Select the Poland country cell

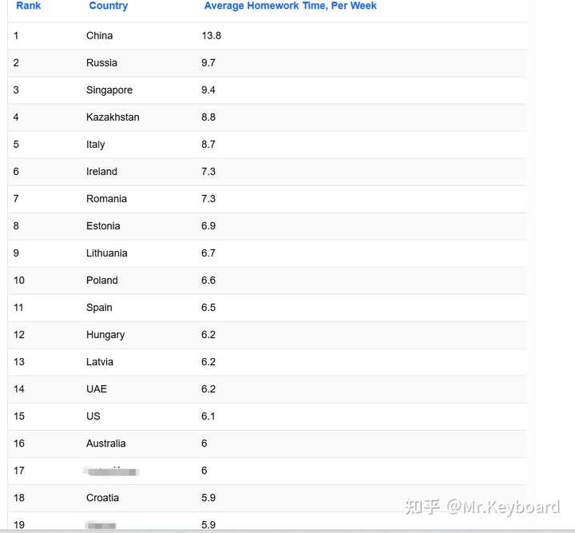click(102, 280)
